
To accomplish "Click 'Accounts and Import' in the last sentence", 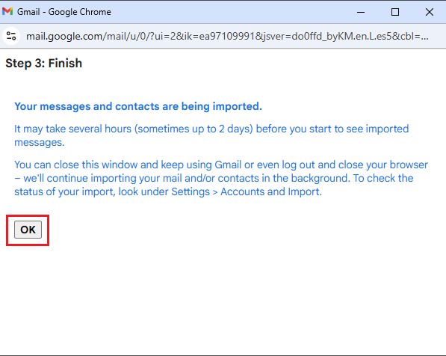I will 270,191.
